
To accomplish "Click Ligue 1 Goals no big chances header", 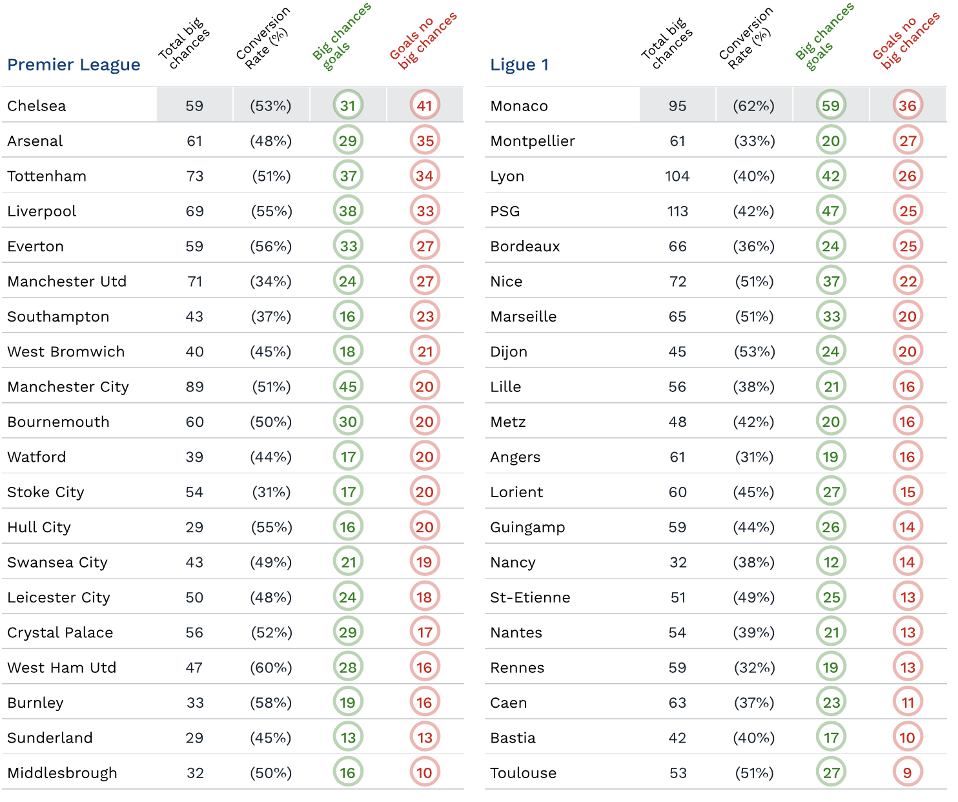I will point(906,40).
